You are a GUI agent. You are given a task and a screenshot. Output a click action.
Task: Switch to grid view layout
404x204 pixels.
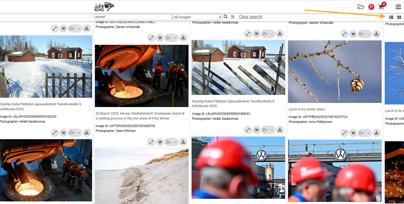(399, 17)
